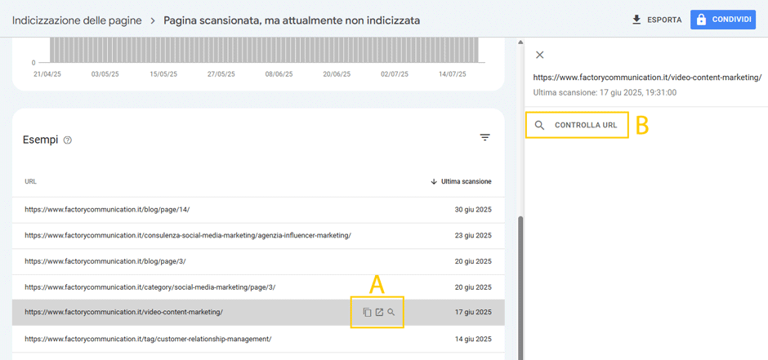Click the Ultima scansione timestamp in side panel
This screenshot has height=360, width=768.
click(x=605, y=92)
